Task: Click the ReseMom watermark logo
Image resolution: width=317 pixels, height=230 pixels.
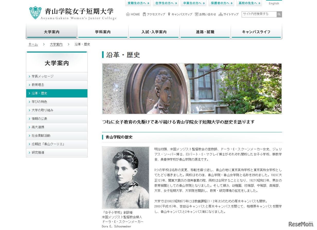Action: click(x=301, y=224)
